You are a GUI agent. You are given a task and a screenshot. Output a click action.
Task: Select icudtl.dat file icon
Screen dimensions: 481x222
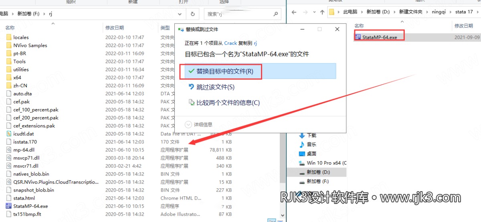click(x=9, y=134)
